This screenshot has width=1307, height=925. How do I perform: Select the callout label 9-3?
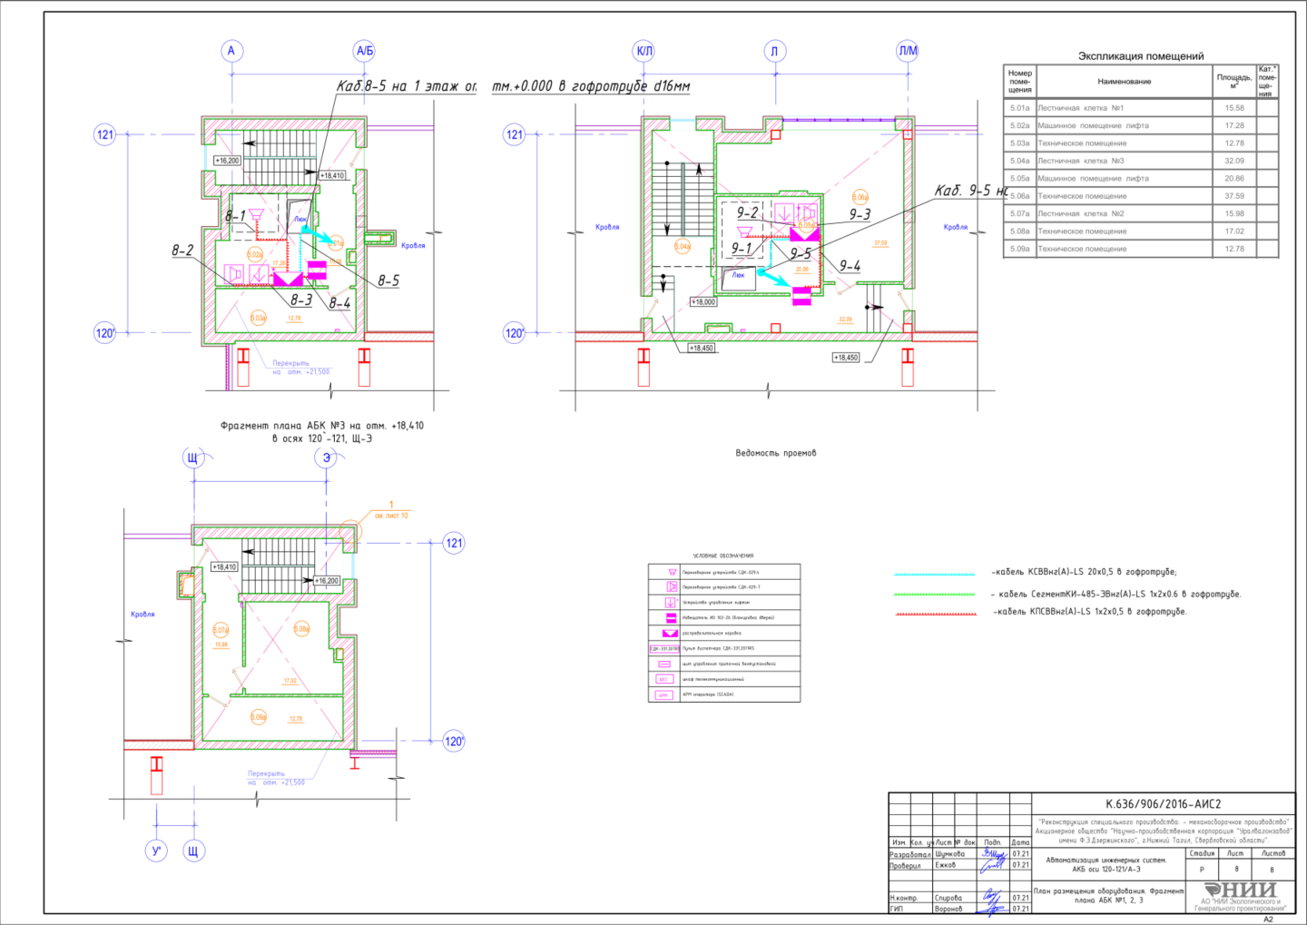point(860,214)
